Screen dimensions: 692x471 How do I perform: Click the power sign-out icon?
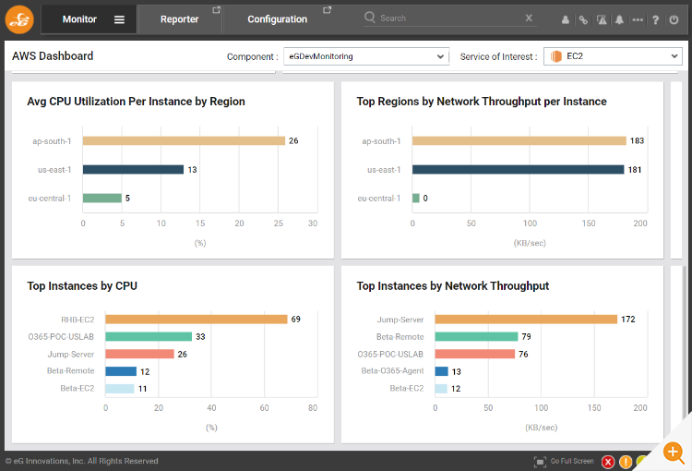coord(674,20)
